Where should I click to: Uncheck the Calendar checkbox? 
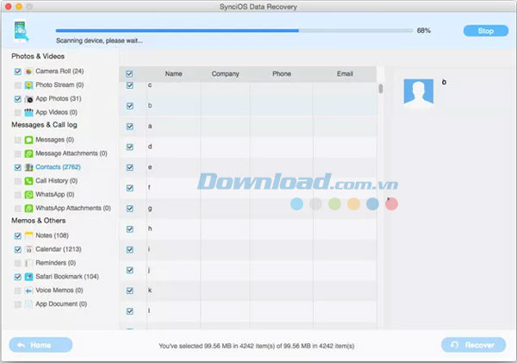click(18, 249)
